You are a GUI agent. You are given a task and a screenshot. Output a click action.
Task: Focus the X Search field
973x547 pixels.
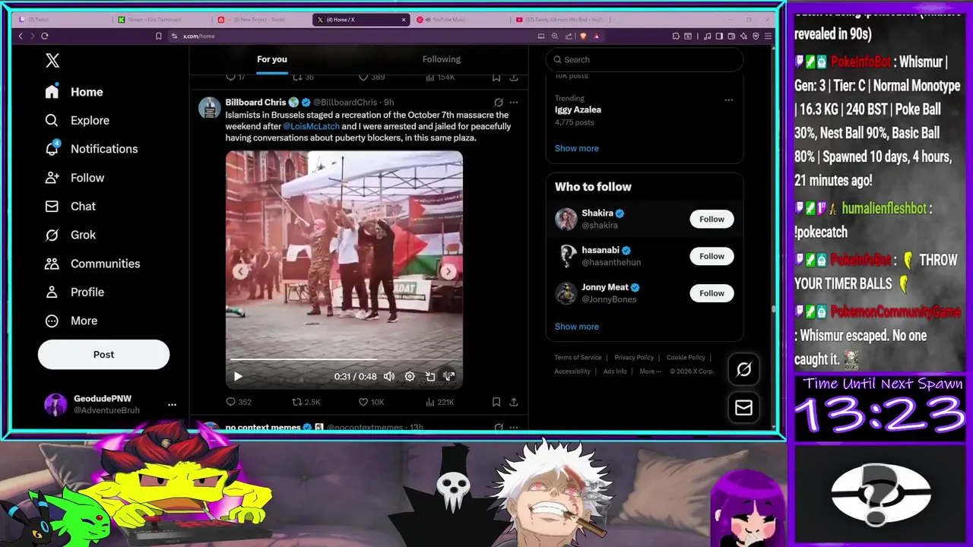(645, 59)
